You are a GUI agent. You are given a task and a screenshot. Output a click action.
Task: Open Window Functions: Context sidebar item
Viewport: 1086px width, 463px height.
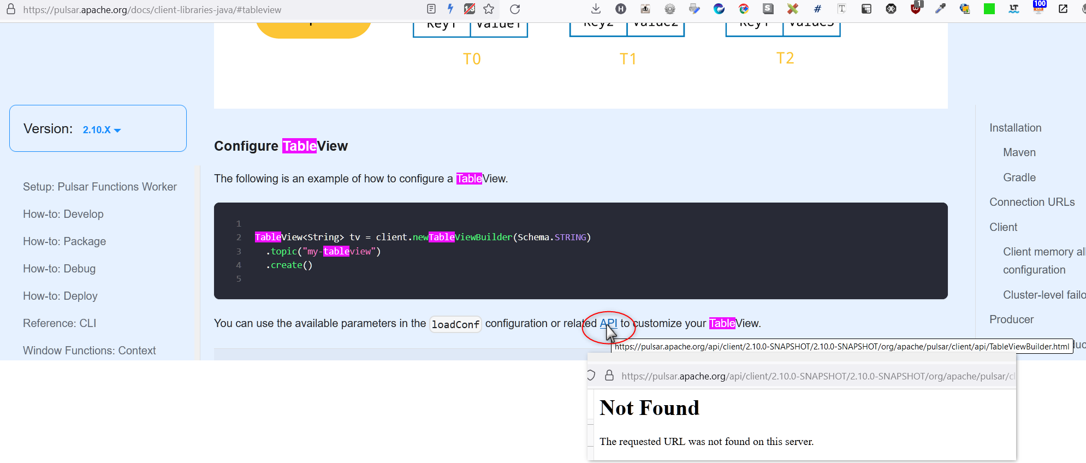pyautogui.click(x=90, y=351)
